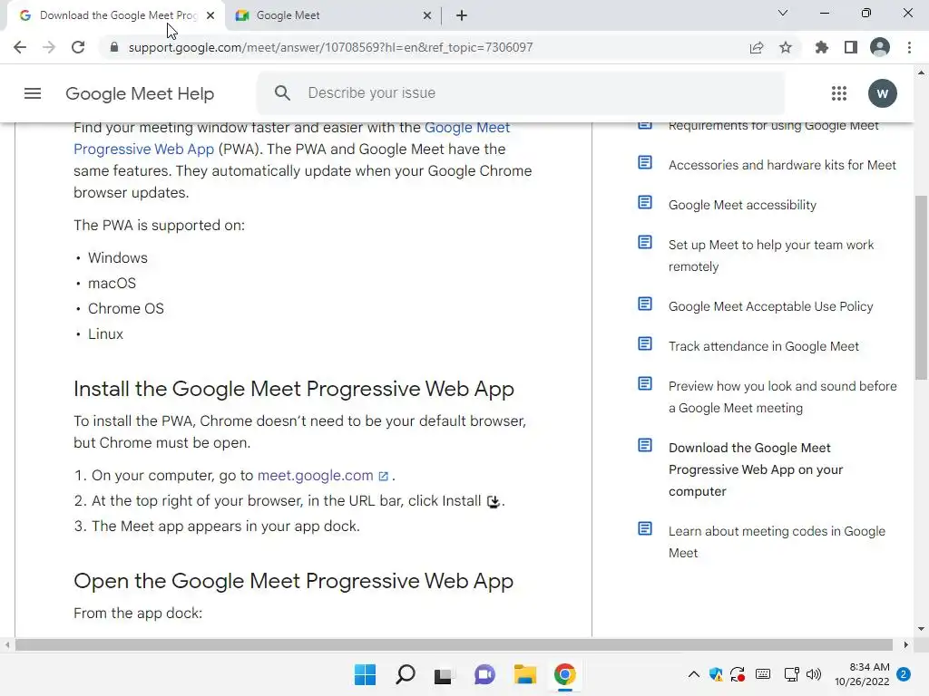Viewport: 929px width, 696px height.
Task: Open the touch keyboard tray icon
Action: (763, 674)
